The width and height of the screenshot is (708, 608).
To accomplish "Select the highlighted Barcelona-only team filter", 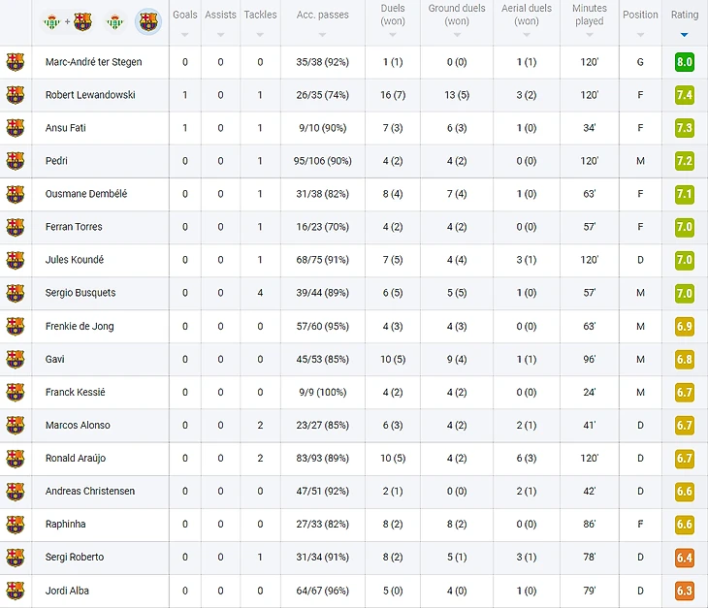I will (x=148, y=21).
